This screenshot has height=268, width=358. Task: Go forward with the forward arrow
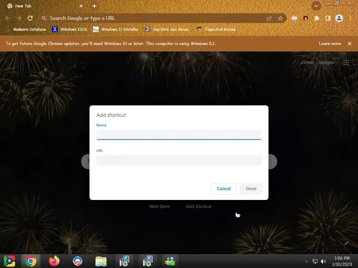pyautogui.click(x=19, y=18)
